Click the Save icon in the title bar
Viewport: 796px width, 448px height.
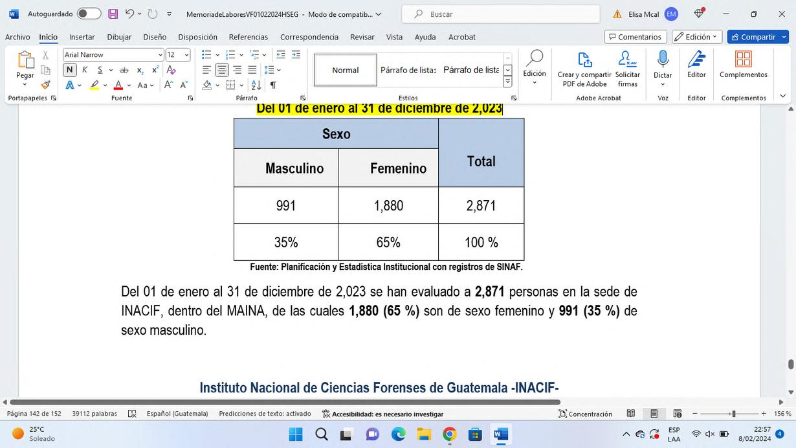(113, 14)
